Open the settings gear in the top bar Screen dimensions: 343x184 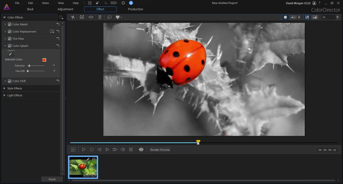[123, 3]
